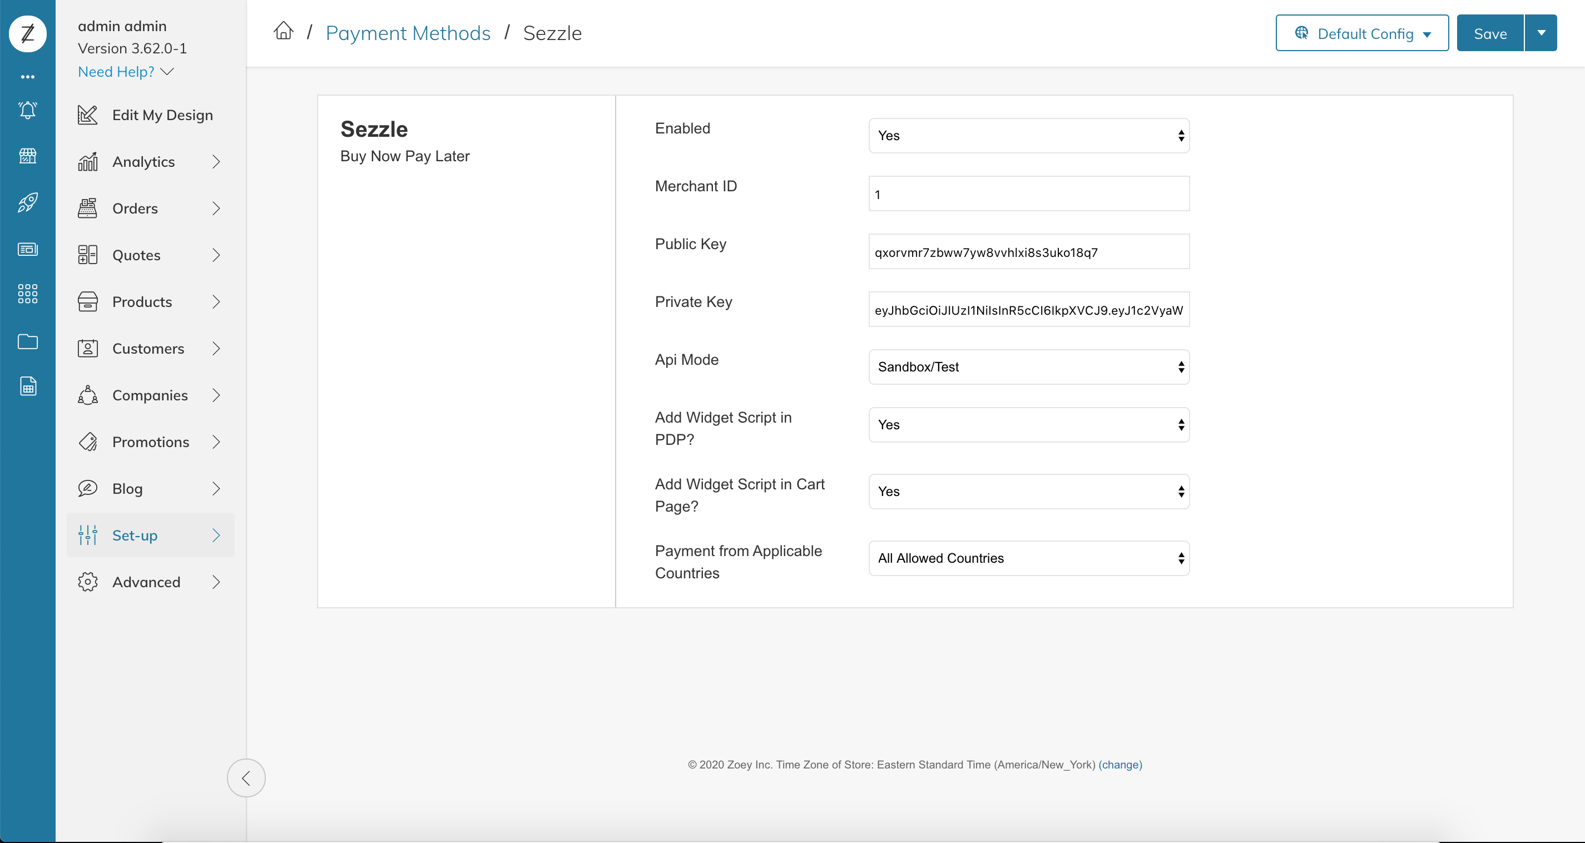Click the home icon in breadcrumb
Image resolution: width=1585 pixels, height=843 pixels.
283,31
